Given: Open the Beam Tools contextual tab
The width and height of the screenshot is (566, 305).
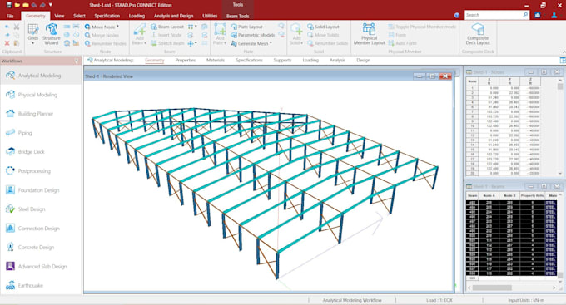Looking at the screenshot, I should click(237, 17).
